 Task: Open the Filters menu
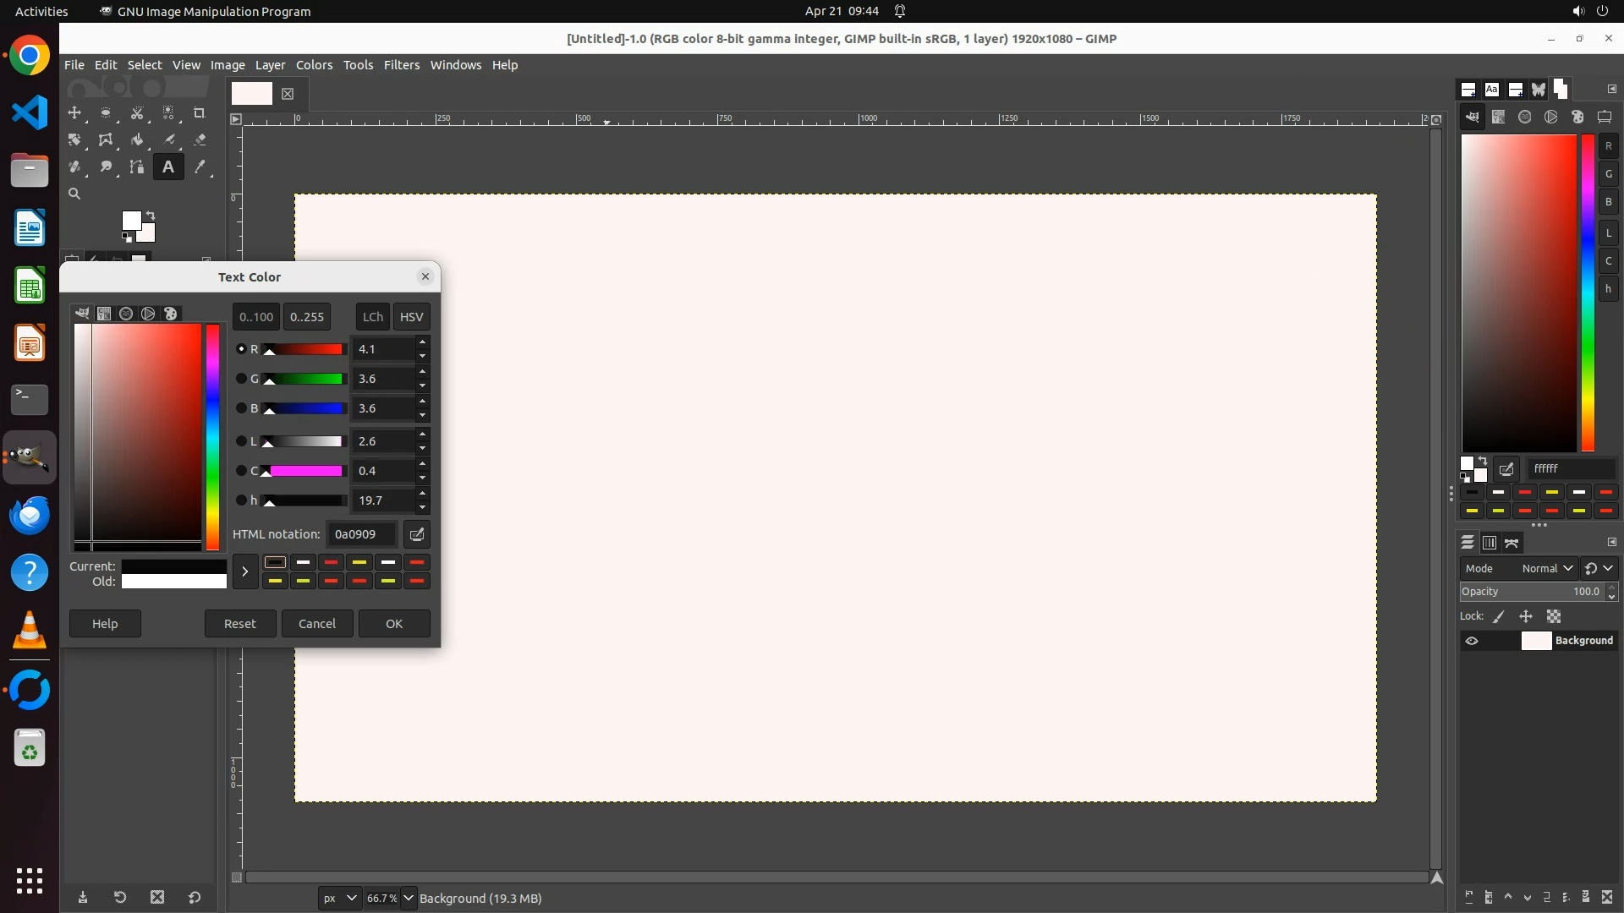[401, 65]
